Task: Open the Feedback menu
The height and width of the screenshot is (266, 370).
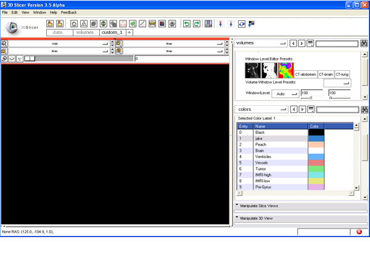Action: point(68,12)
